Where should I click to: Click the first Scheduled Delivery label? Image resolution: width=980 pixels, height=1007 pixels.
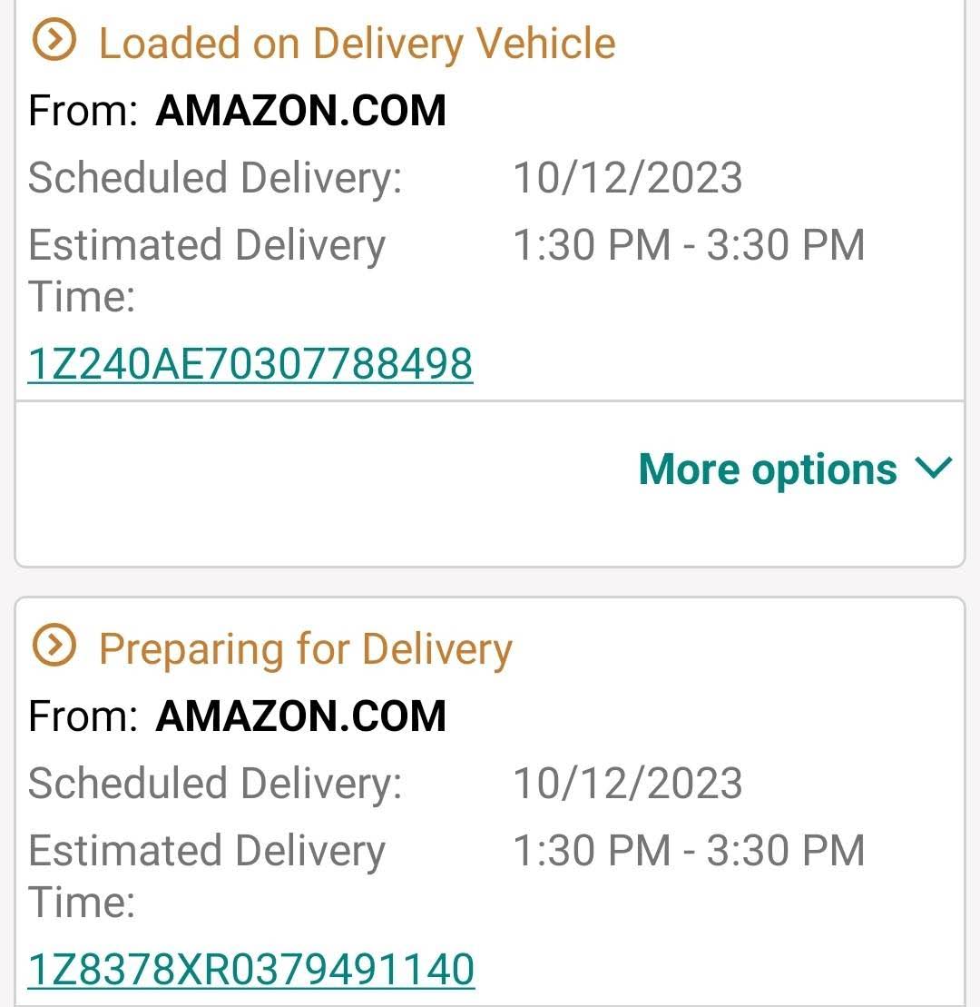tap(215, 179)
